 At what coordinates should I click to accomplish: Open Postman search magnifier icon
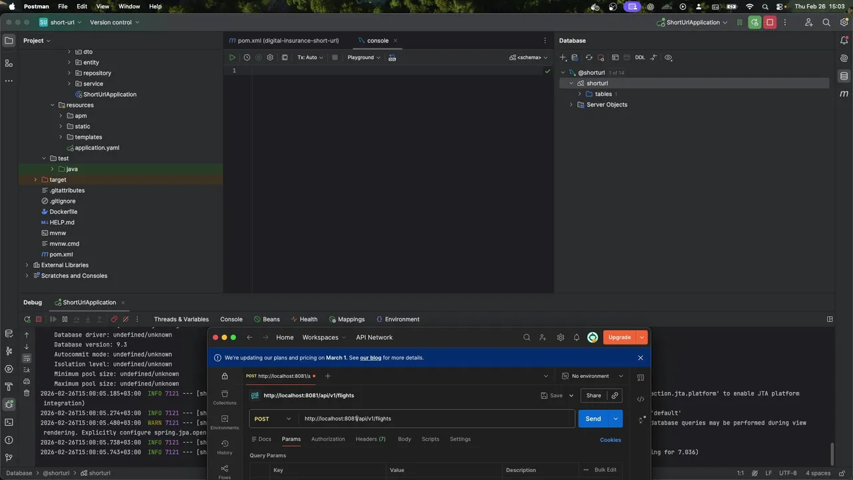click(x=526, y=337)
